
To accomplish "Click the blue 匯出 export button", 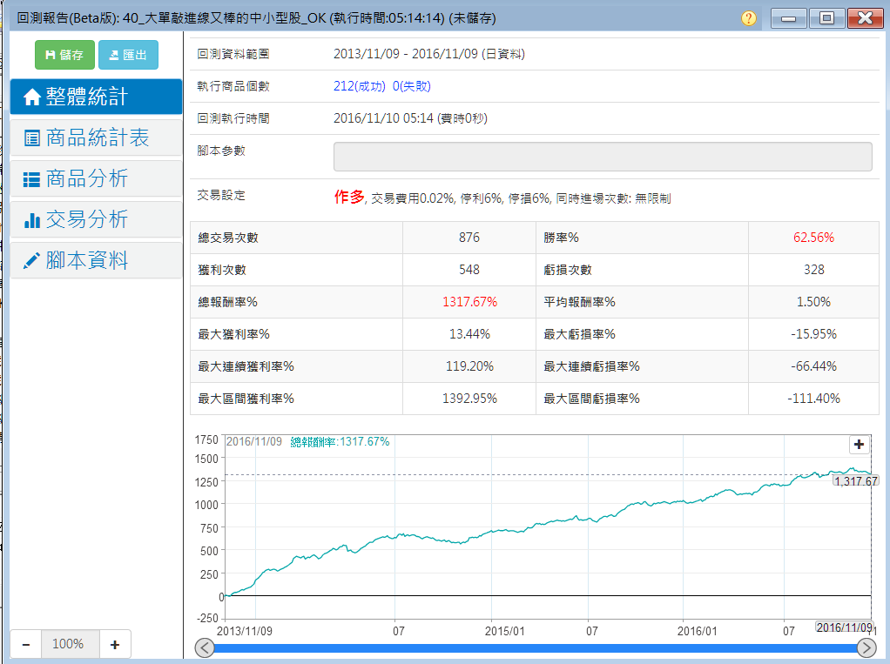I will pyautogui.click(x=128, y=55).
